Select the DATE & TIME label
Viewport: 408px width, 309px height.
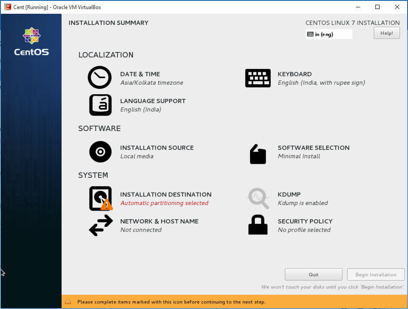[x=140, y=74]
